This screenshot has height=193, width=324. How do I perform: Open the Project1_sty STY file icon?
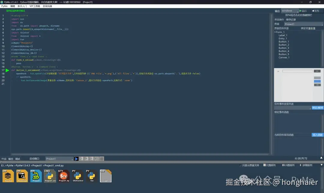coord(64,176)
